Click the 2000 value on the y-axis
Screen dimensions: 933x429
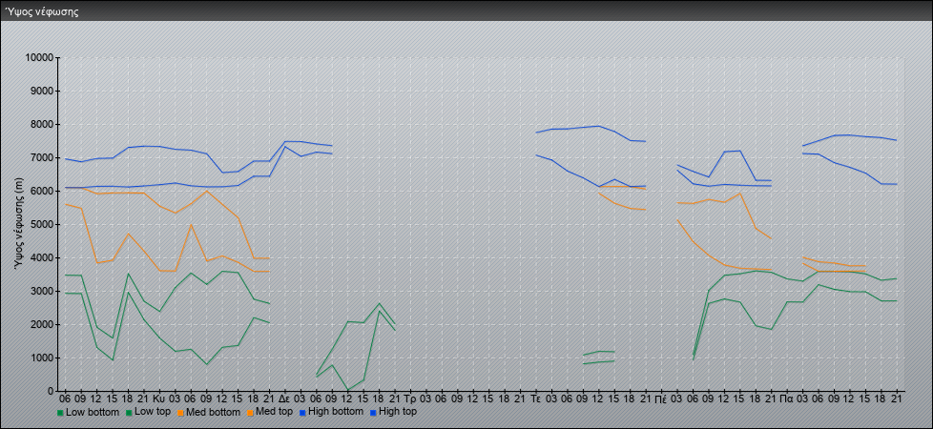pos(42,324)
